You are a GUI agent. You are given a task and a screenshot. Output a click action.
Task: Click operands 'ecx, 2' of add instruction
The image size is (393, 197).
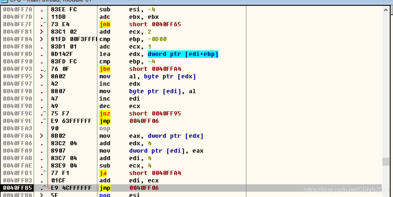coord(140,32)
